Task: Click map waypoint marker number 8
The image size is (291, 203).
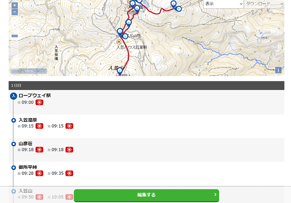Action: pos(129,23)
